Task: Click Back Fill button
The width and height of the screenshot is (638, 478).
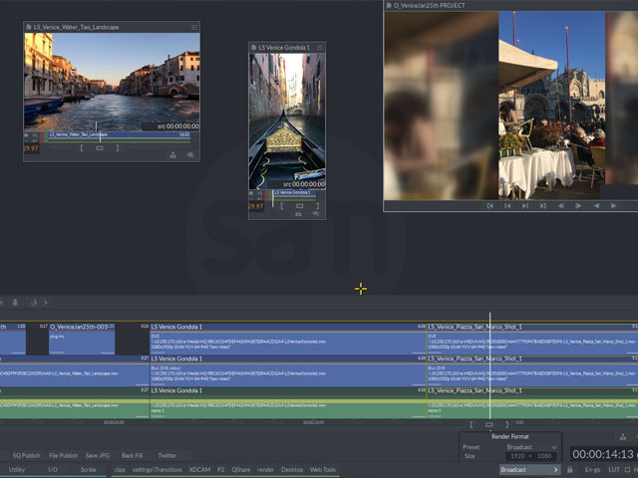Action: [x=132, y=456]
